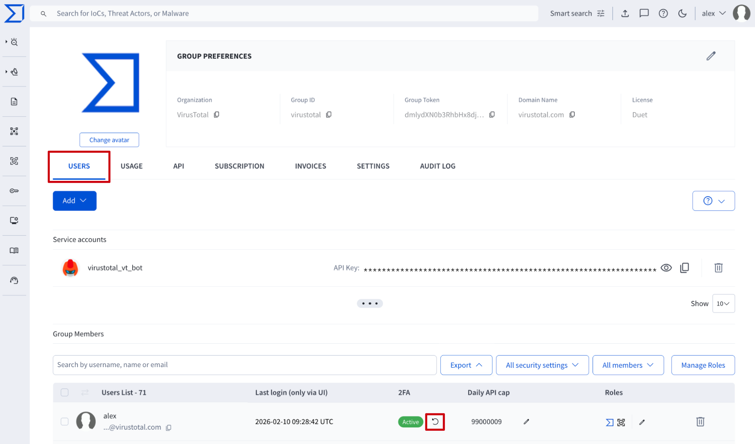Click the group members search field
Image resolution: width=755 pixels, height=444 pixels.
[245, 365]
